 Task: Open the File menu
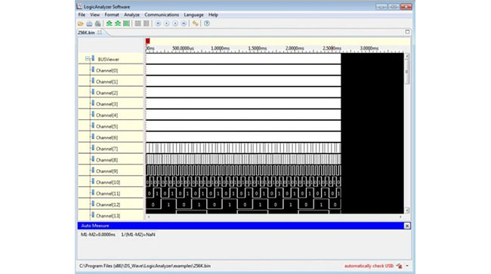(82, 14)
